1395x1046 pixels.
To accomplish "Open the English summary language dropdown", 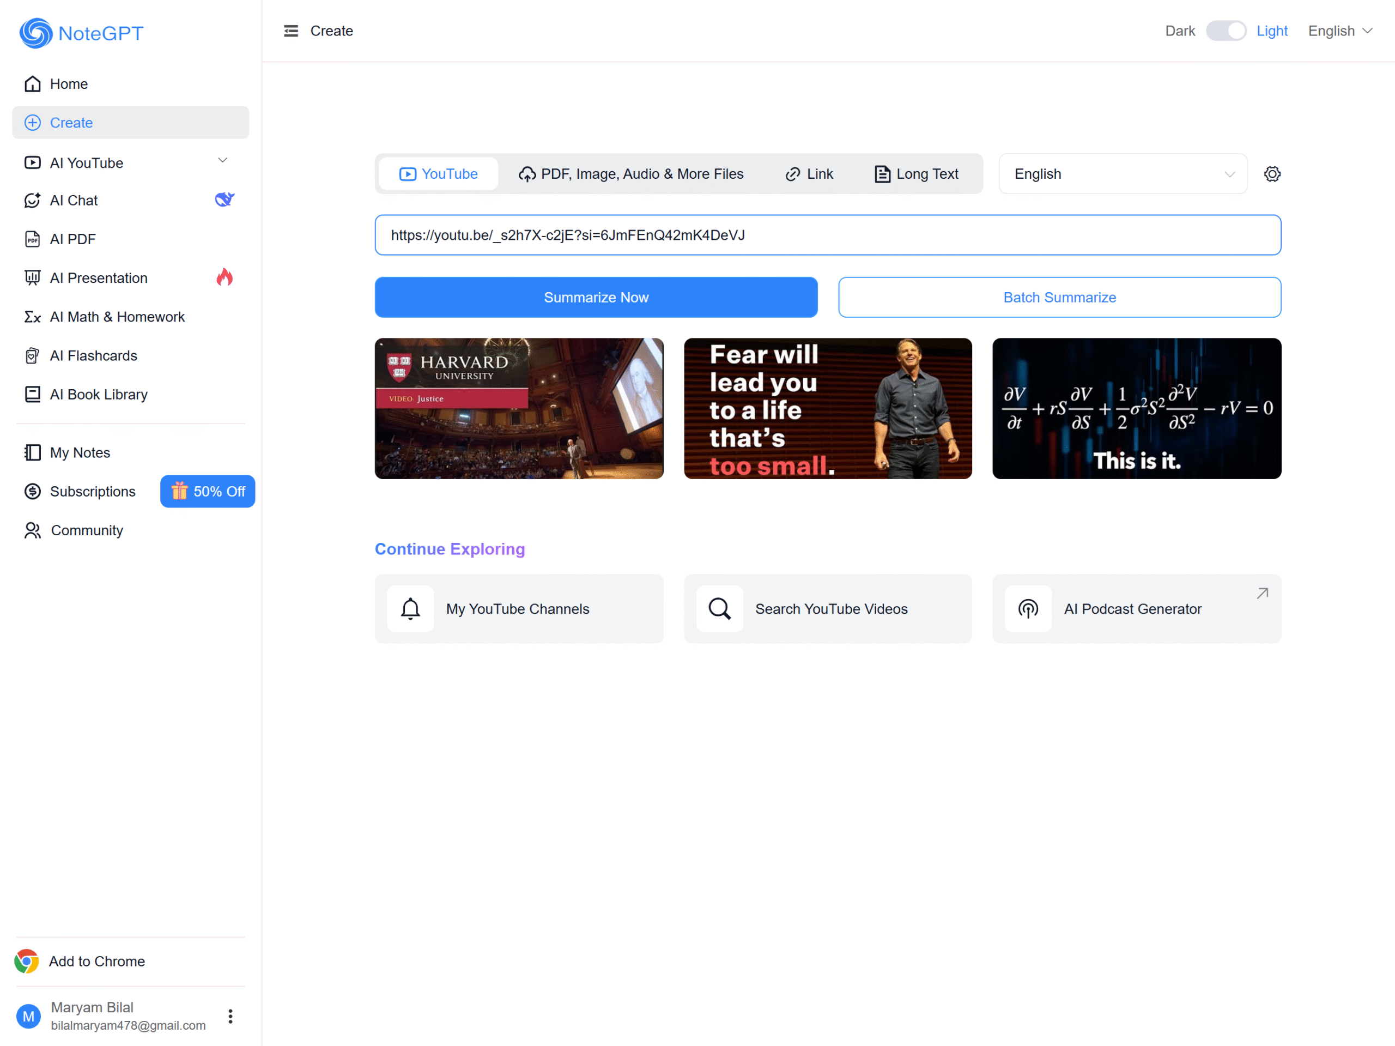I will point(1123,173).
